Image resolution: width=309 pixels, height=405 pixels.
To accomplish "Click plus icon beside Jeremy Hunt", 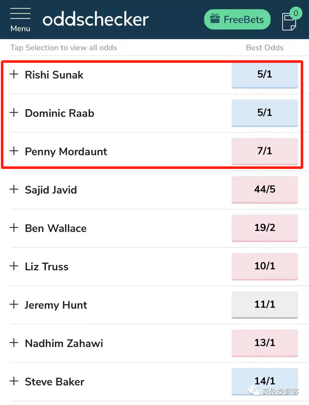I will coord(14,304).
